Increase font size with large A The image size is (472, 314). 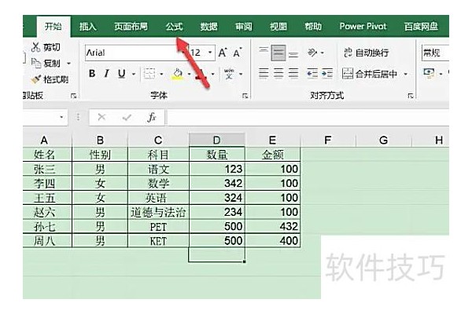(223, 53)
